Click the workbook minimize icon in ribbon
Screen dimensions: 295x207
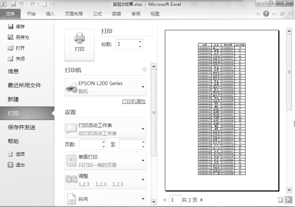pyautogui.click(x=274, y=14)
